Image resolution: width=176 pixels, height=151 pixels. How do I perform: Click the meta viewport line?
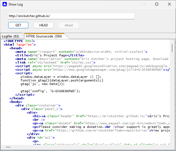[x=81, y=52]
